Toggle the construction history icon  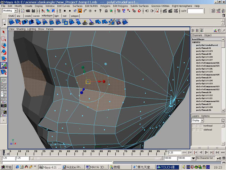pyautogui.click(x=157, y=11)
